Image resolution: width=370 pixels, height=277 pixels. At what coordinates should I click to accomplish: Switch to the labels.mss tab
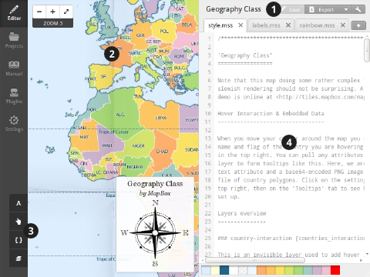tap(266, 25)
